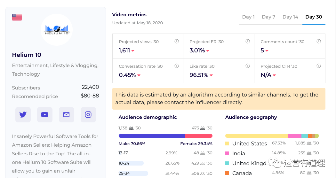Select the Day 7 tab
Viewport: 336px width, 178px height.
pyautogui.click(x=268, y=17)
